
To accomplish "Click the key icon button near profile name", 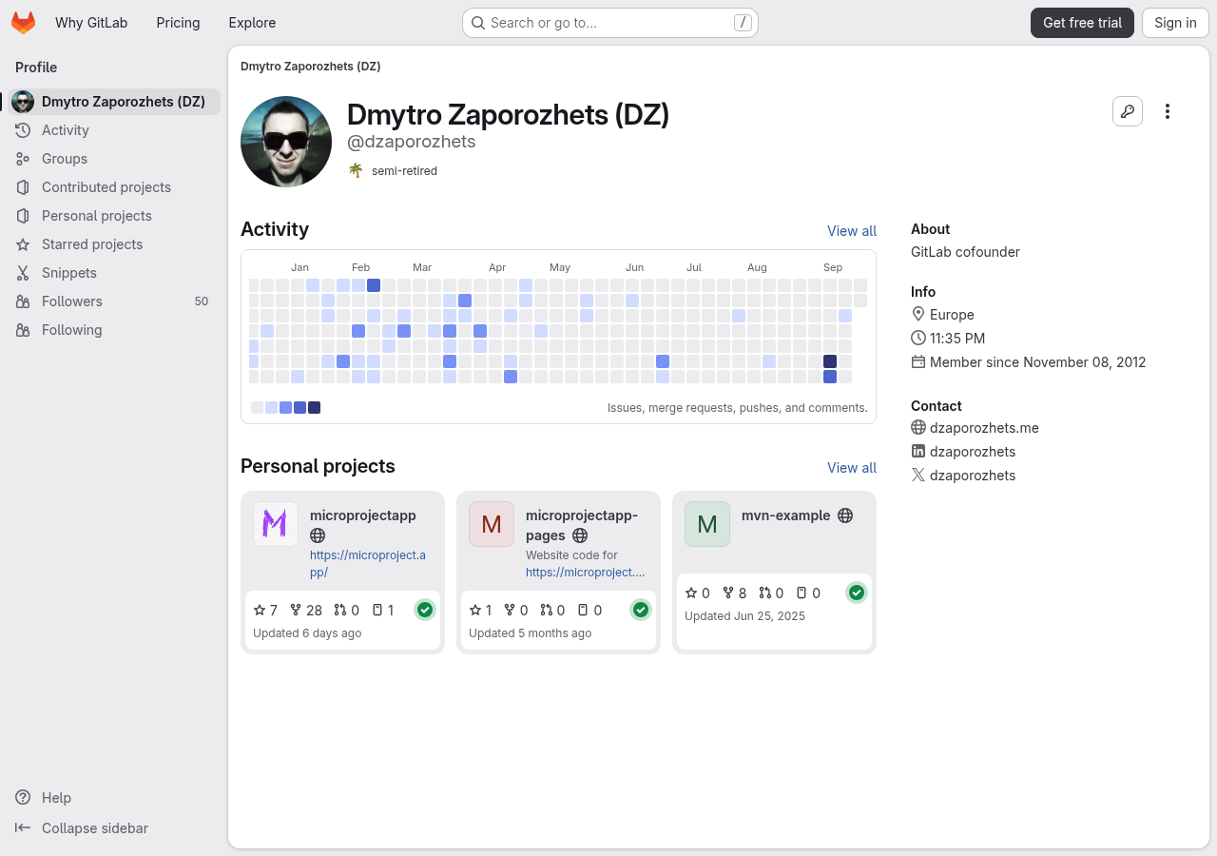I will [1128, 111].
